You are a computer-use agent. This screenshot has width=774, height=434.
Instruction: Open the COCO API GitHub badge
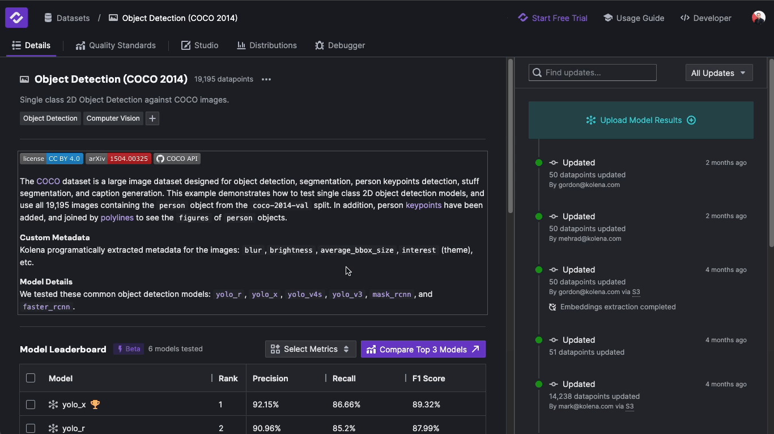coord(177,159)
